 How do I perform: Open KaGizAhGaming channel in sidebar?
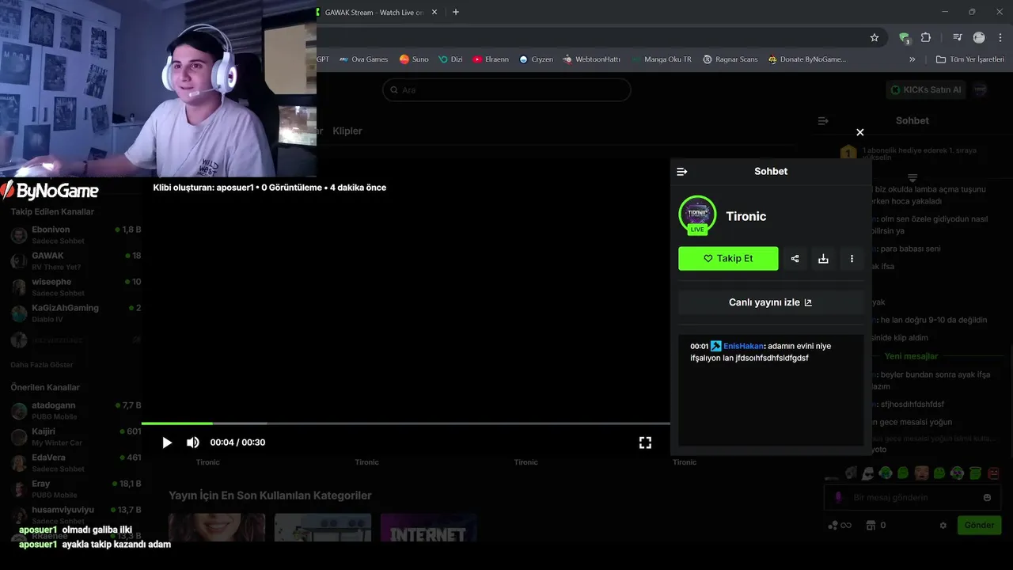point(75,313)
